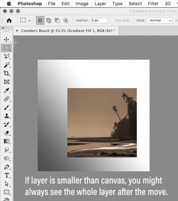Click the Feather input field
This screenshot has width=178, height=201.
(99, 20)
